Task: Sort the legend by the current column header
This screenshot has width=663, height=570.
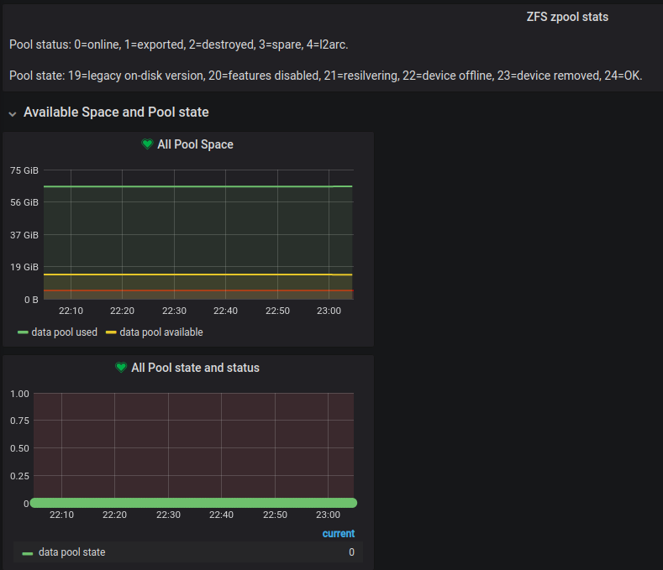Action: [x=338, y=534]
